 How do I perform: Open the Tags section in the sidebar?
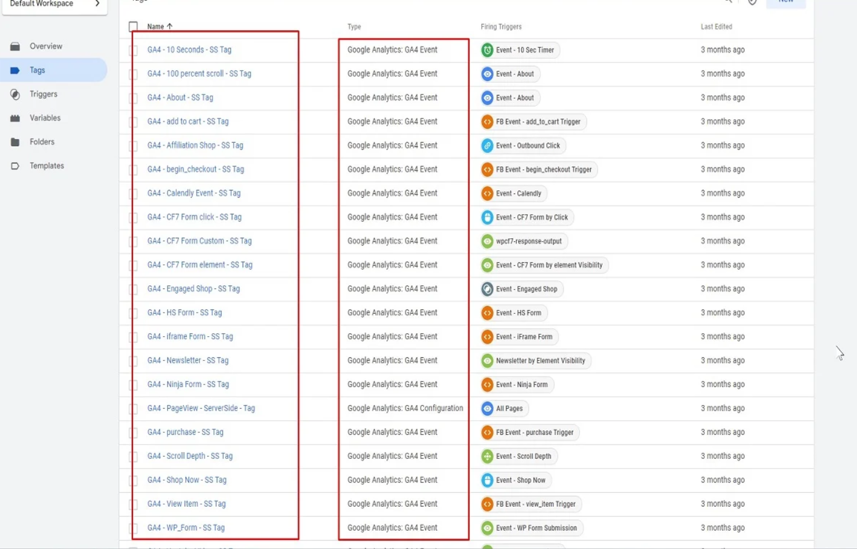(x=38, y=71)
